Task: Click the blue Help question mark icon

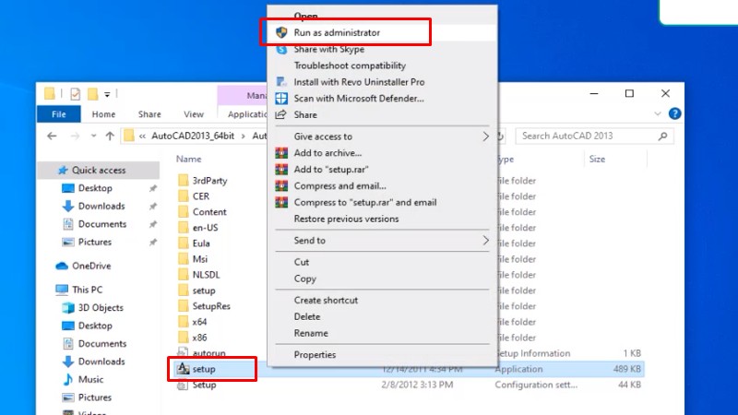Action: coord(674,114)
